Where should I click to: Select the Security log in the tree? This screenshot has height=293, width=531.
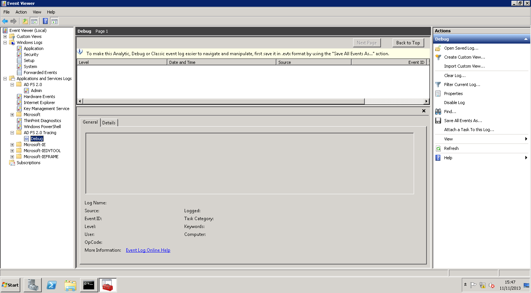pyautogui.click(x=31, y=54)
